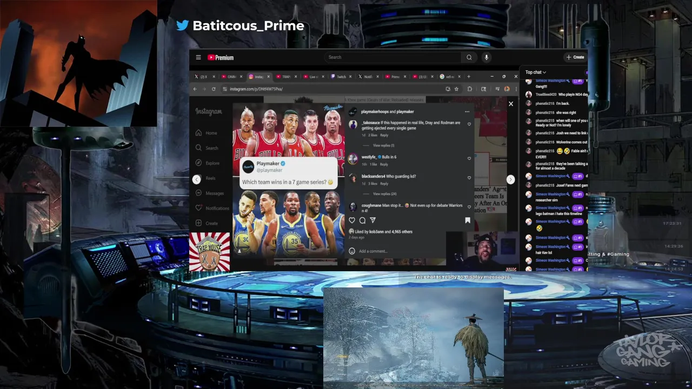This screenshot has width=692, height=389.
Task: Share the post via paper plane
Action: 372,220
